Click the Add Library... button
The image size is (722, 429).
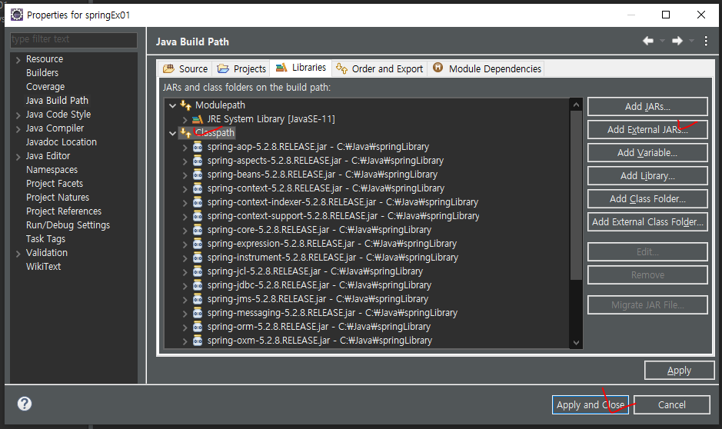(647, 175)
